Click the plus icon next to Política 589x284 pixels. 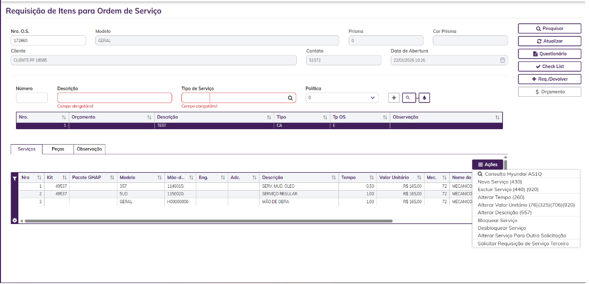pyautogui.click(x=394, y=98)
